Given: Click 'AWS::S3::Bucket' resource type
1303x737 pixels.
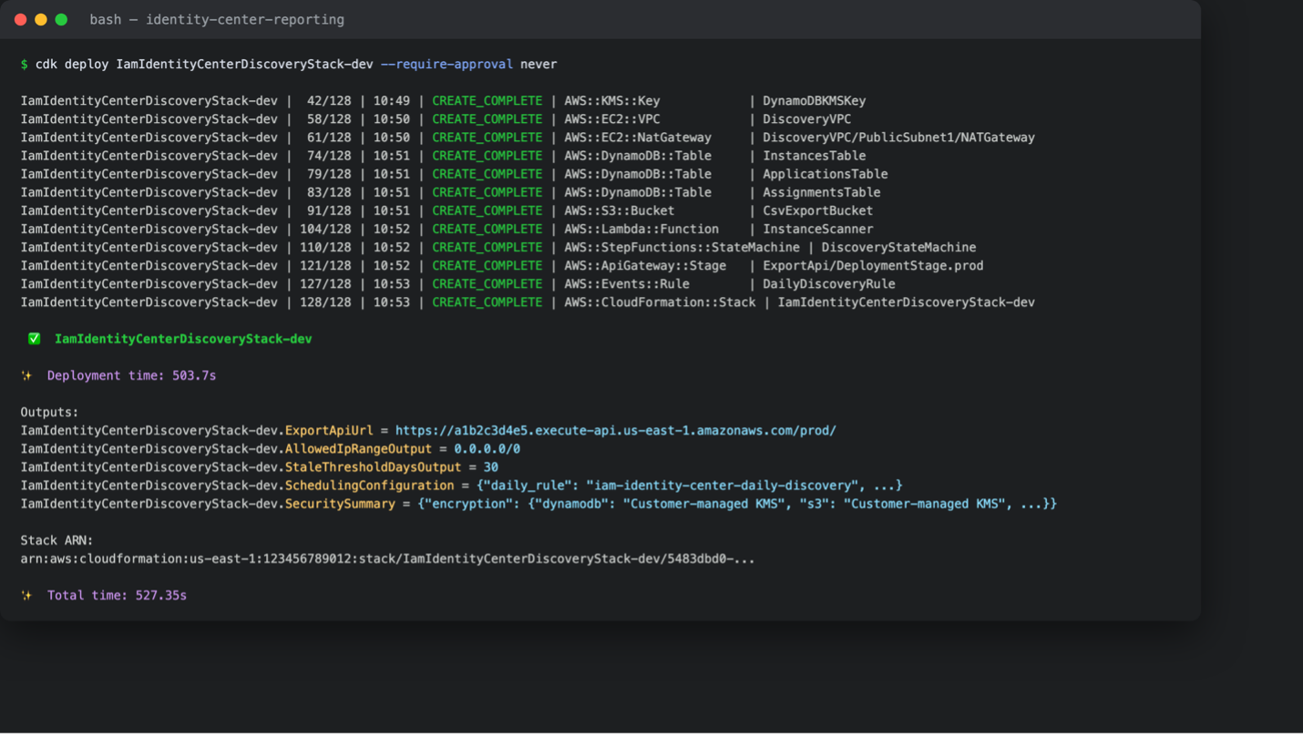Looking at the screenshot, I should 620,210.
